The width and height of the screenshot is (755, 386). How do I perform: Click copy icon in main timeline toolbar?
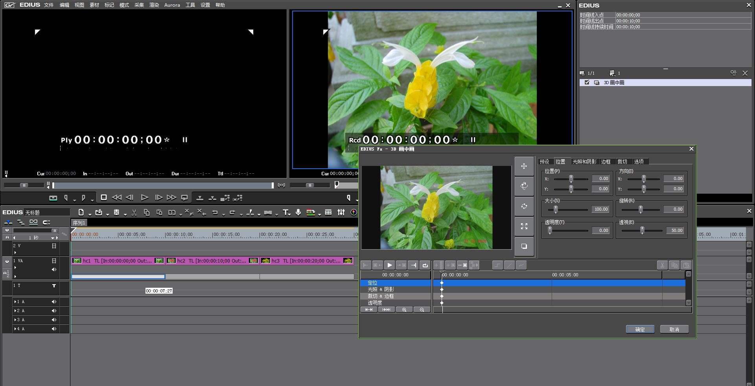pos(147,212)
